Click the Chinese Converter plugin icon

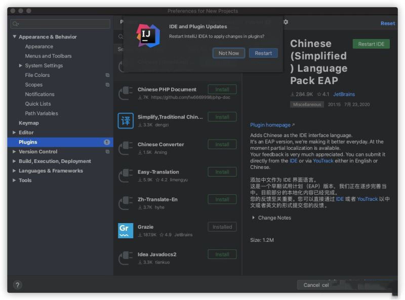click(126, 148)
